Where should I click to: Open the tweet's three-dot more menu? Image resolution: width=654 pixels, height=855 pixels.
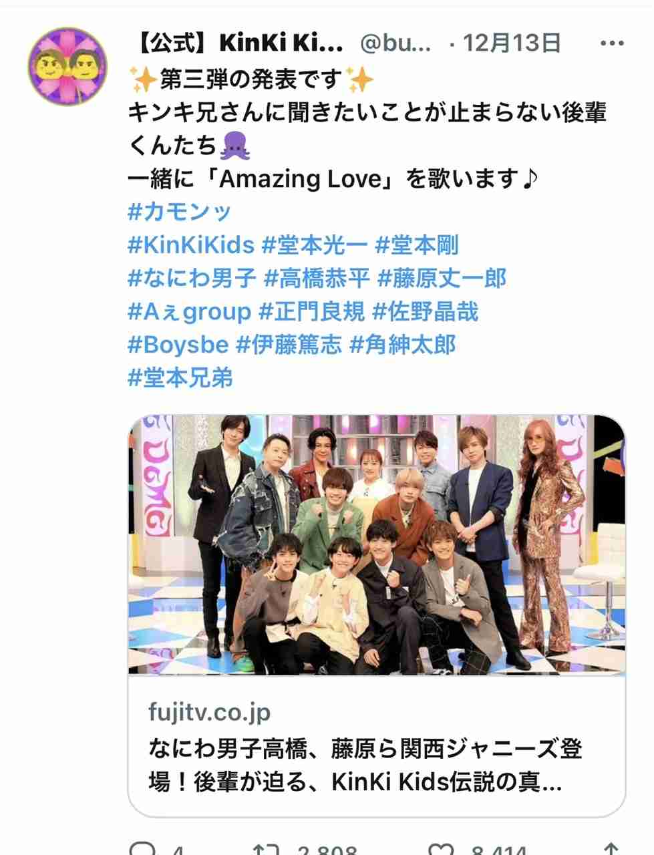tap(612, 44)
